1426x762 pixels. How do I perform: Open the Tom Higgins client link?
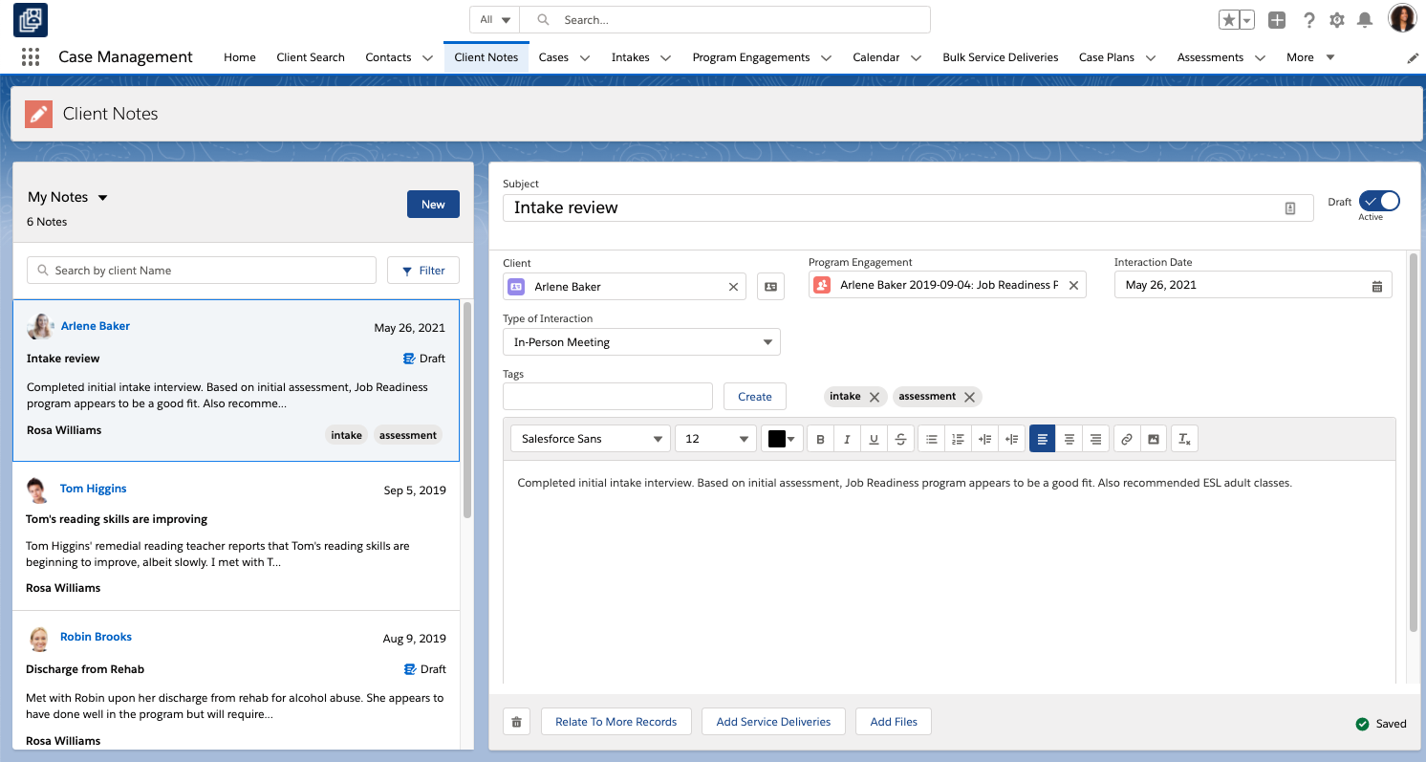94,489
